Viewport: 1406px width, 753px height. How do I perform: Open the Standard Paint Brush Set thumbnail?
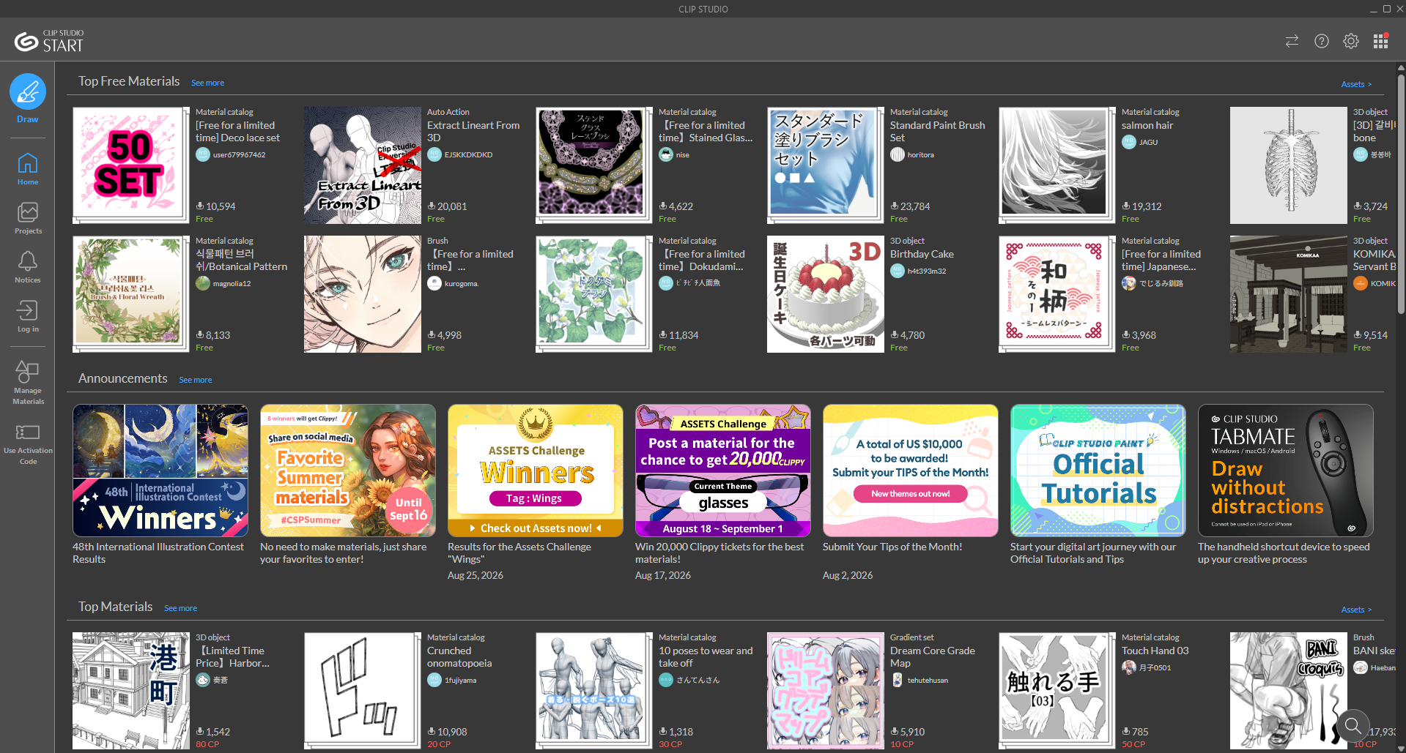click(x=826, y=165)
